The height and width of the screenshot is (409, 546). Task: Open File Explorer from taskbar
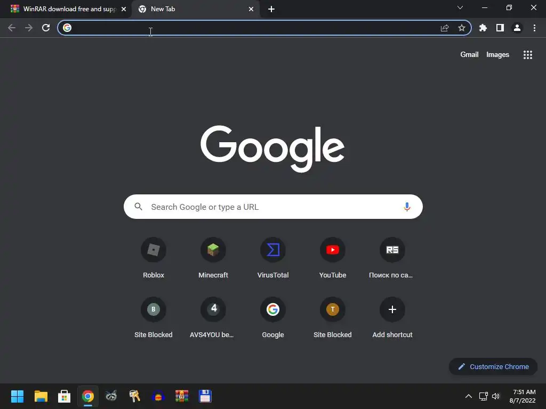41,396
